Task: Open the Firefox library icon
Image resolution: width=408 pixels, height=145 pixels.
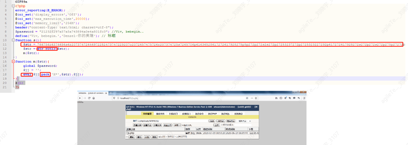Action: click(276, 98)
